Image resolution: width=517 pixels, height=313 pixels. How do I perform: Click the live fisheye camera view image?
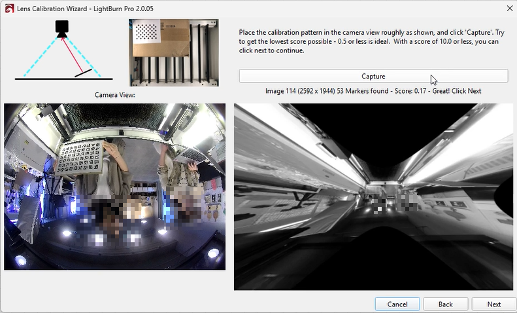point(114,187)
